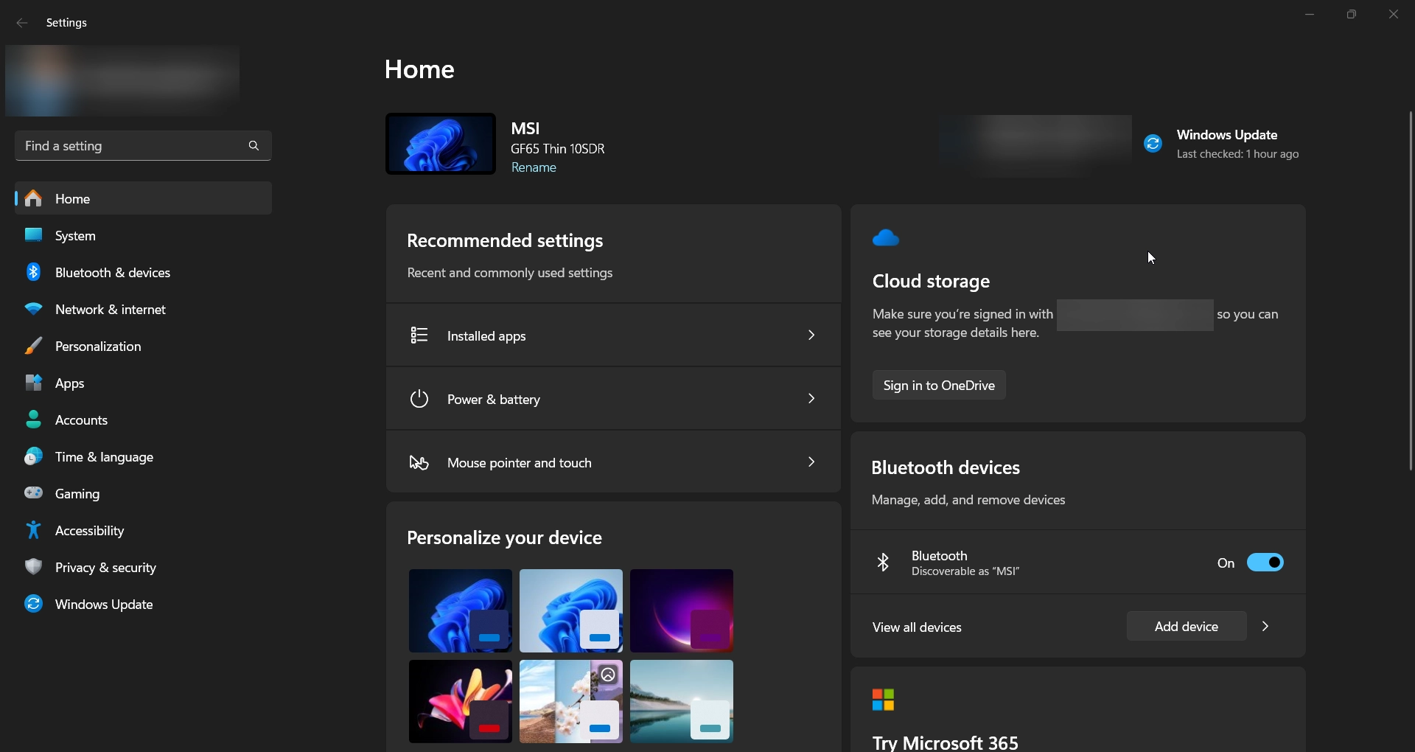Open Power & battery chevron
The height and width of the screenshot is (752, 1415).
(811, 399)
